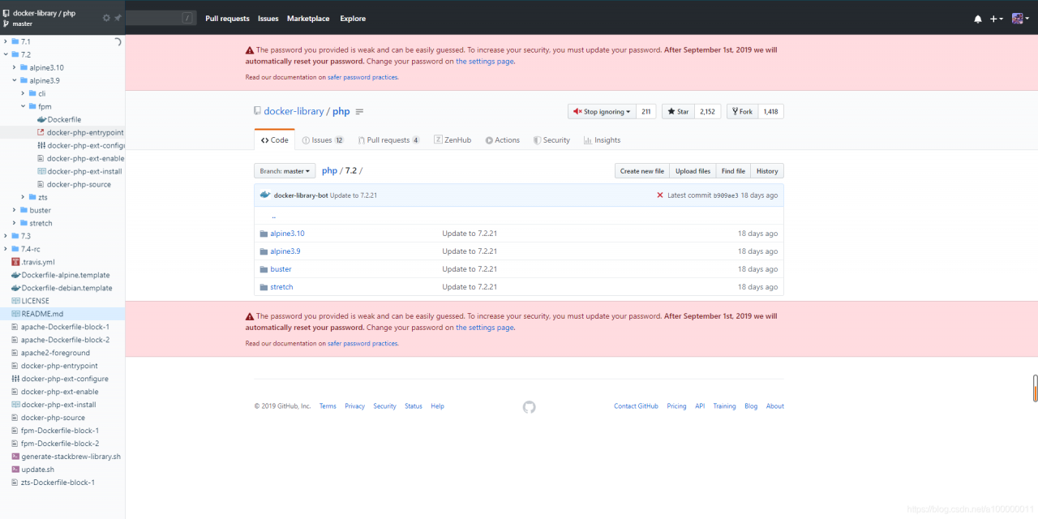Click folder icon of alpine3.9 in file list

click(x=264, y=251)
